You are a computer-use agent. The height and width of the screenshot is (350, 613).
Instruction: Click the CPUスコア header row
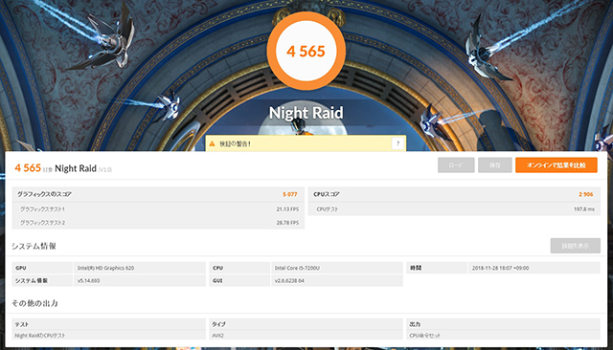(454, 194)
